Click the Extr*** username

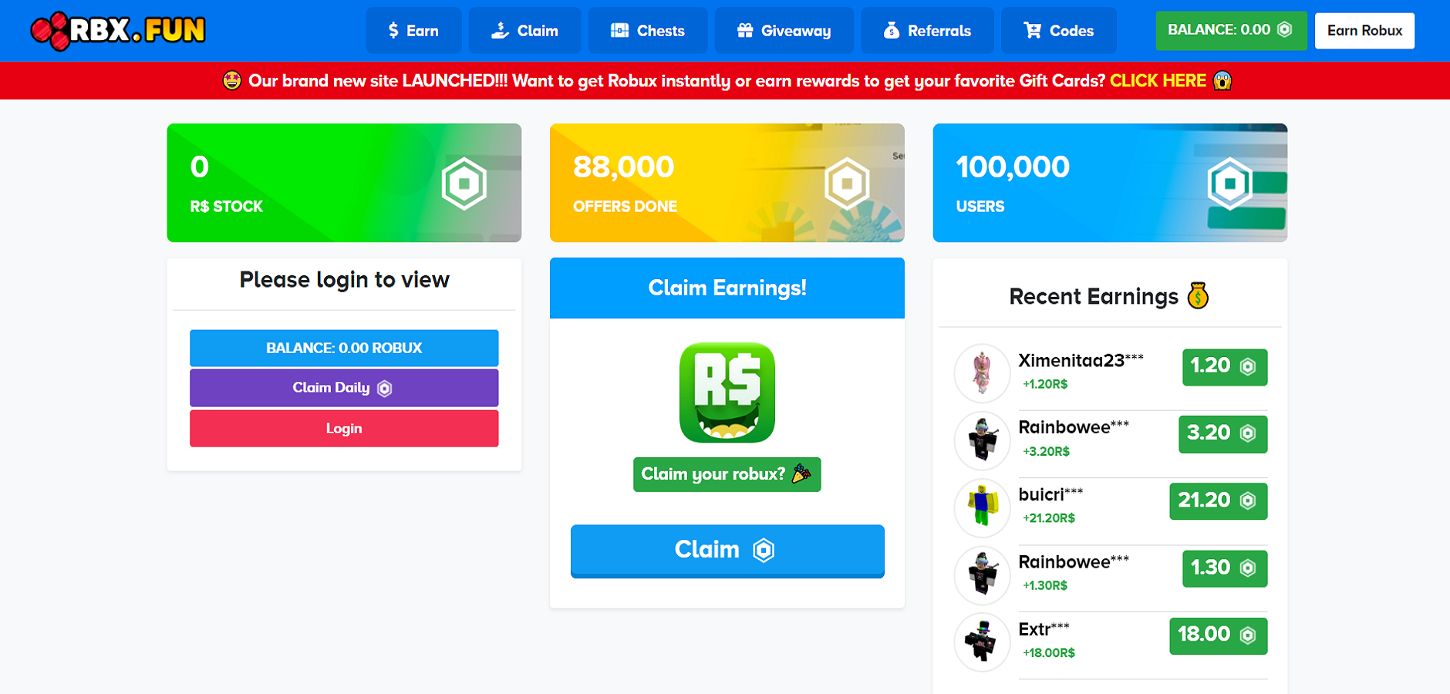coord(1044,629)
